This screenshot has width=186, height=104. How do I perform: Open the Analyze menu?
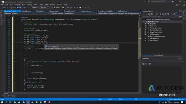(52, 5)
